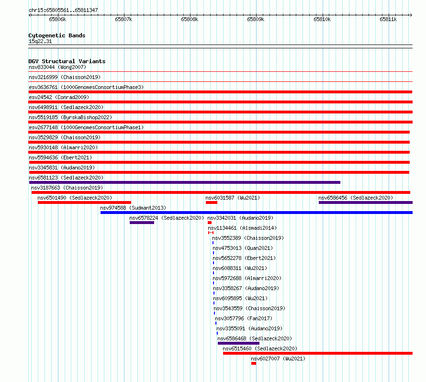
Task: Click nsv3187663 (Chaisson2019) label
Action: coord(67,188)
